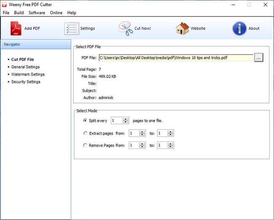The height and width of the screenshot is (220, 274).
Task: Click the author value adminixk
Action: pyautogui.click(x=106, y=98)
